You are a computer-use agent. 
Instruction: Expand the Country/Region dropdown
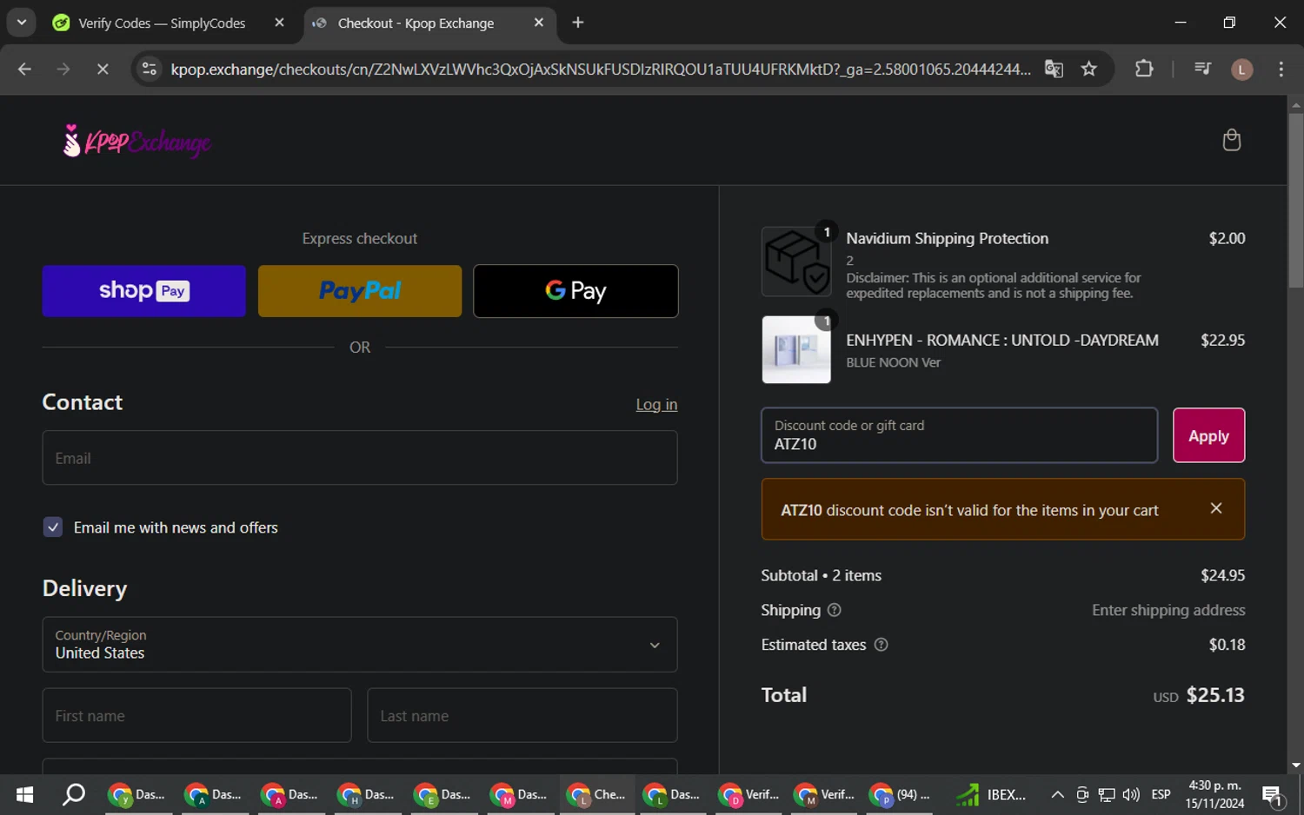pyautogui.click(x=360, y=645)
